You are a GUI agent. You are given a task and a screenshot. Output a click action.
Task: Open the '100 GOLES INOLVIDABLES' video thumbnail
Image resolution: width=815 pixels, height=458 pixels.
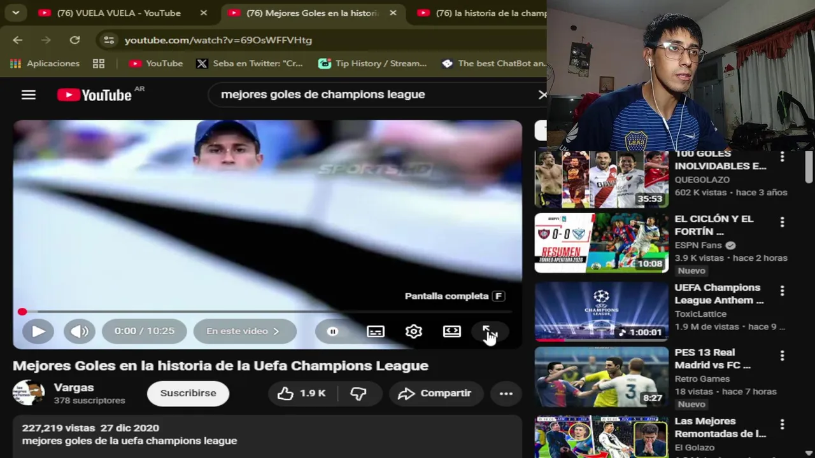(x=602, y=179)
